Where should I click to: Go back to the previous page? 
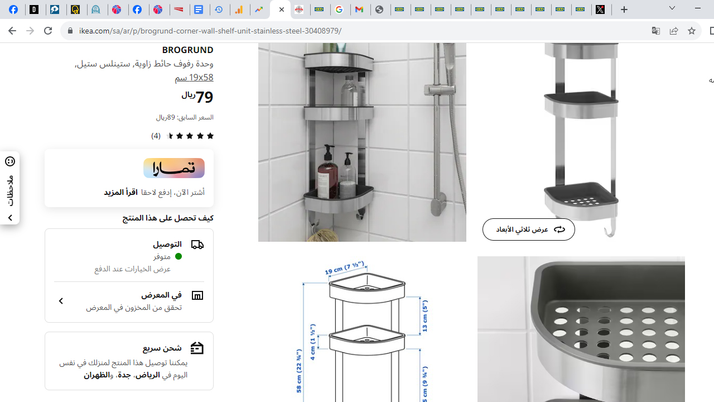(x=12, y=31)
